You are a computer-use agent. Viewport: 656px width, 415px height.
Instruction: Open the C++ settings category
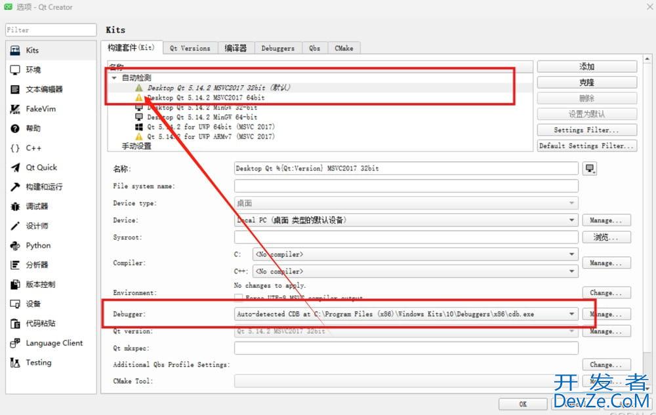[x=51, y=148]
